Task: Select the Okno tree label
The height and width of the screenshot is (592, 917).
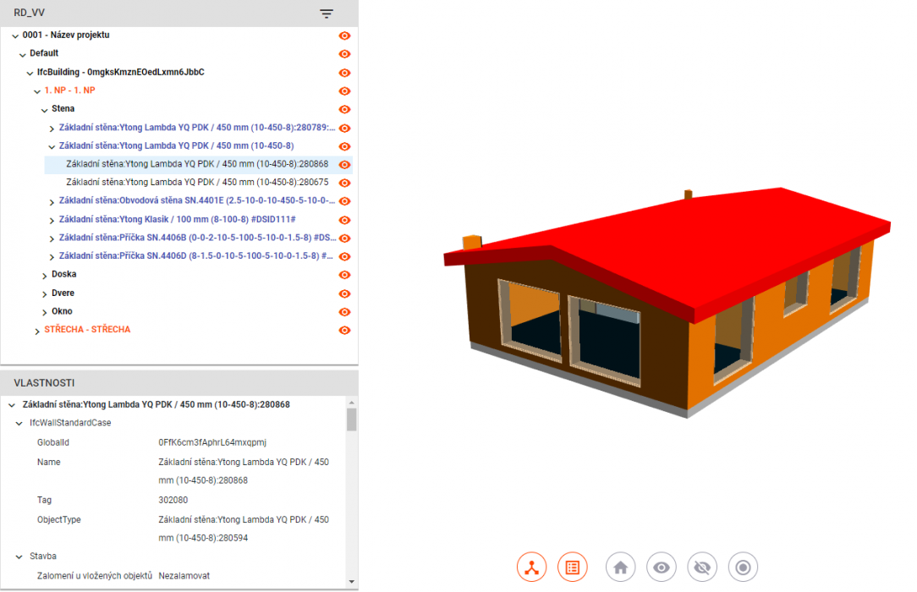Action: (x=62, y=311)
